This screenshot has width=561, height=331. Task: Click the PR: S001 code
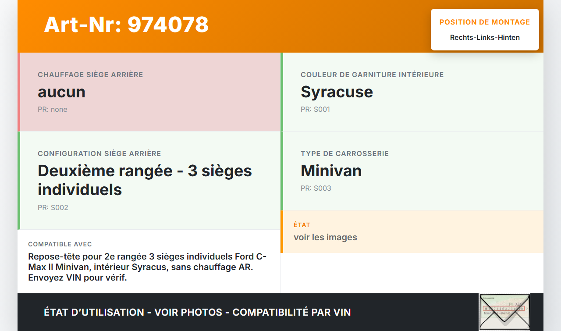pyautogui.click(x=315, y=109)
